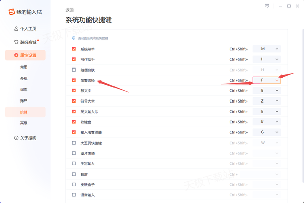
Task: Click info icon beside 请设置系统功能快捷键
Action: click(74, 38)
